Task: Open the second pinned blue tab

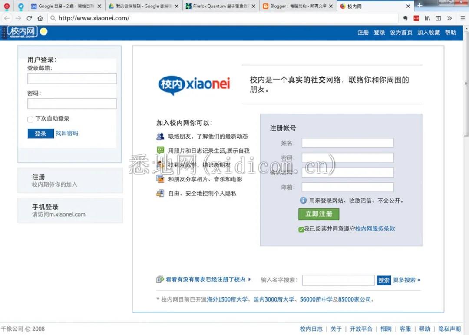Action: [x=21, y=6]
